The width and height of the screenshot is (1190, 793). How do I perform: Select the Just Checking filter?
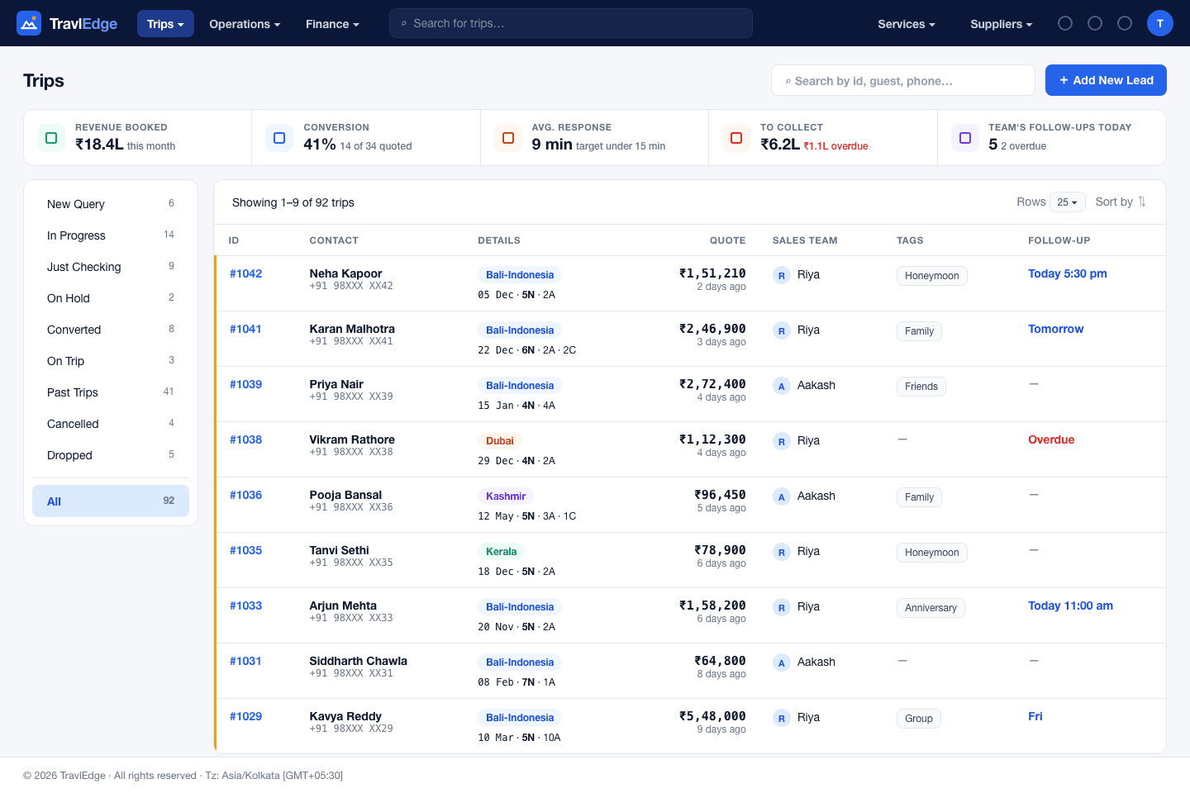[x=111, y=267]
